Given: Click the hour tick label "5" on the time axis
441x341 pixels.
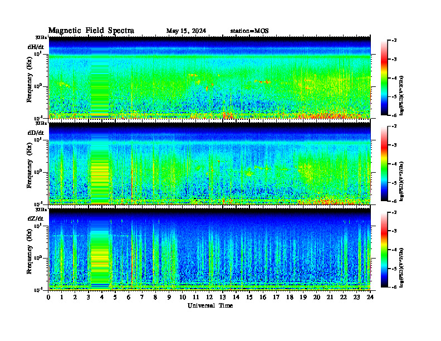Looking at the screenshot, I should 115,297.
